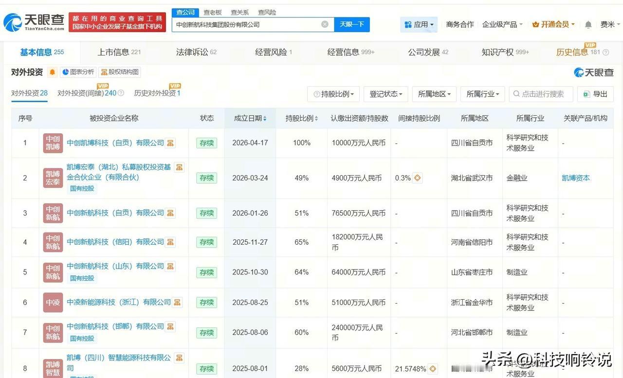Click the 天眼一下 search button
Image resolution: width=623 pixels, height=378 pixels.
352,24
